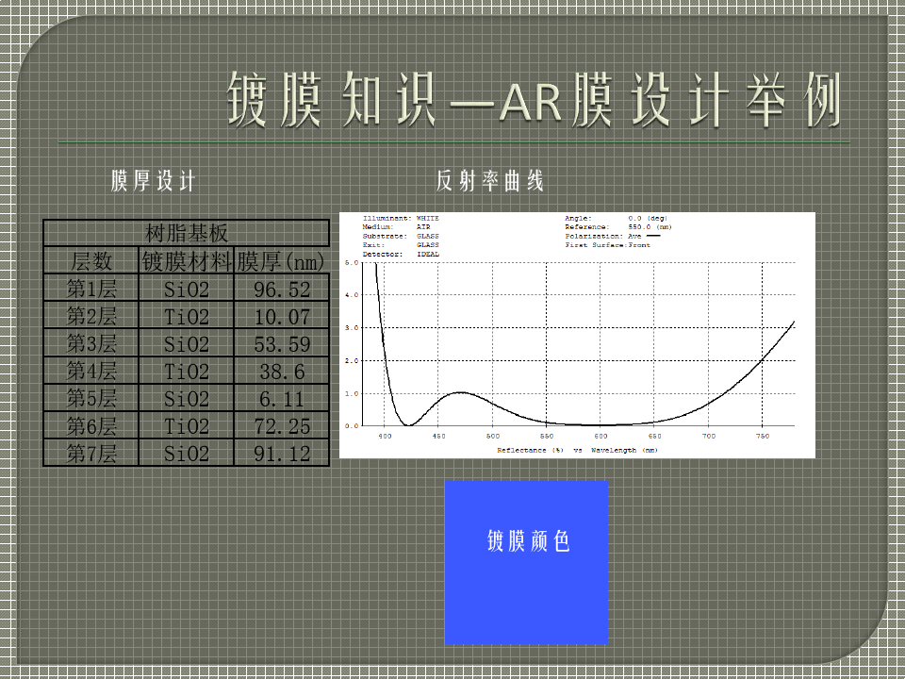Select the 第2层 cell

pos(91,316)
